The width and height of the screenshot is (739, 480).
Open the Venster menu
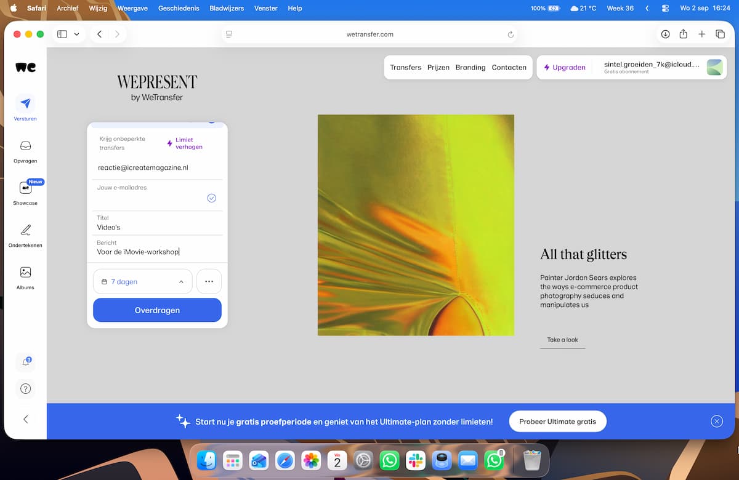pos(266,8)
